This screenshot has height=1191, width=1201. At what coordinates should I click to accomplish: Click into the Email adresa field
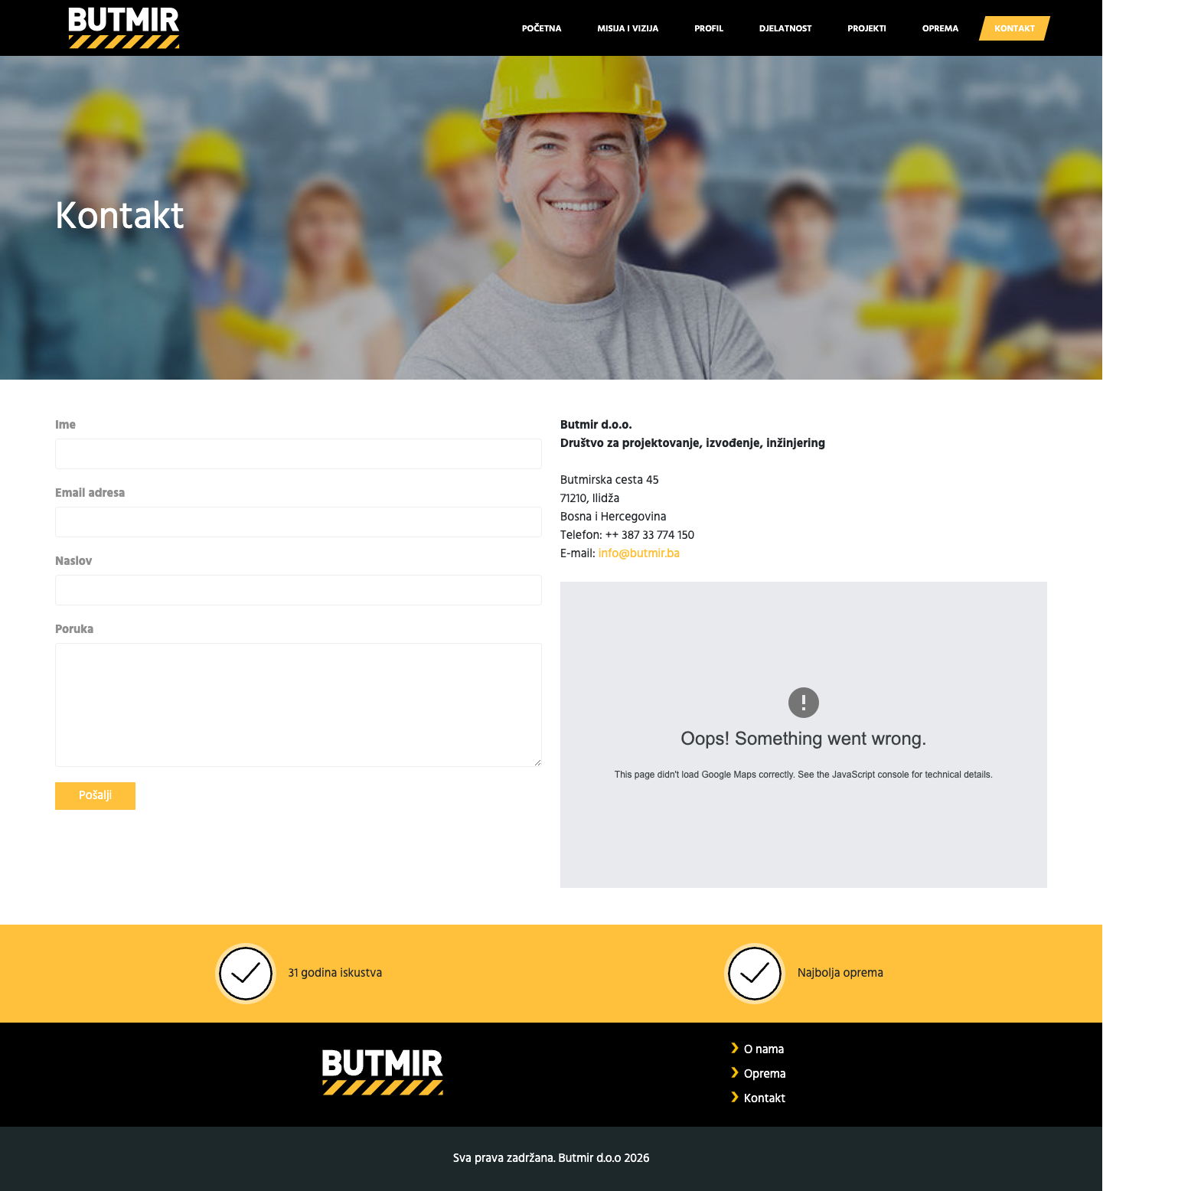[x=299, y=522]
